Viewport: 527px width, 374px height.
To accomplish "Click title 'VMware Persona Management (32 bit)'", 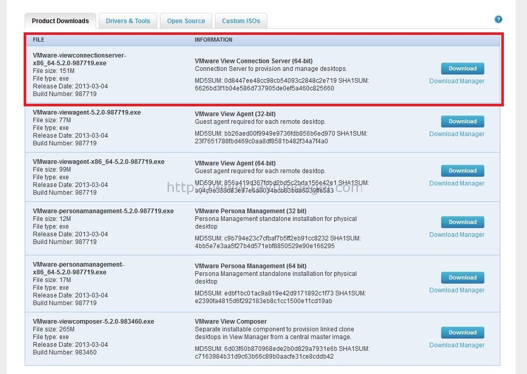I will click(251, 211).
